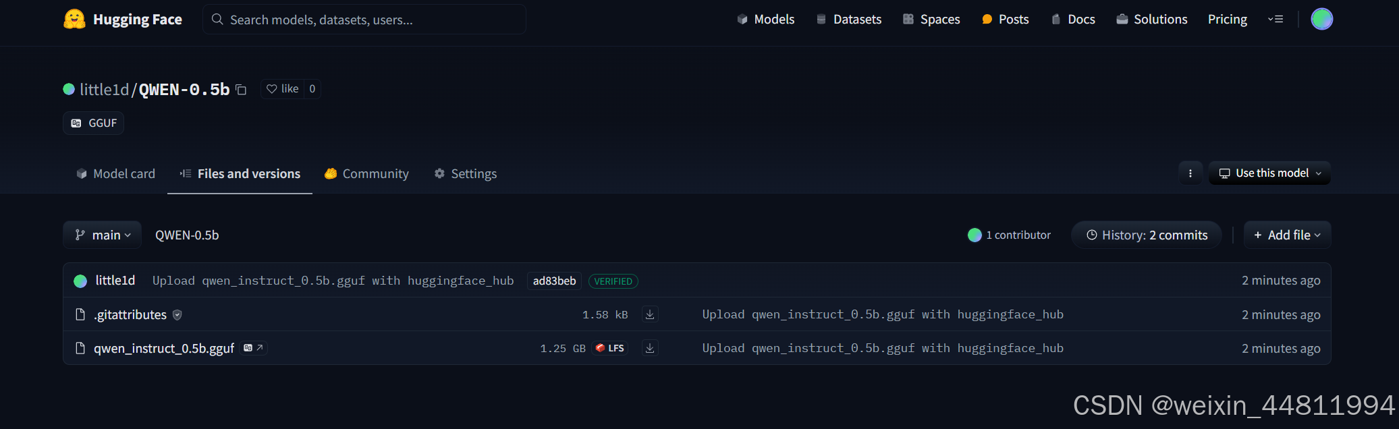Image resolution: width=1399 pixels, height=429 pixels.
Task: Open the main branch selector
Action: 103,235
